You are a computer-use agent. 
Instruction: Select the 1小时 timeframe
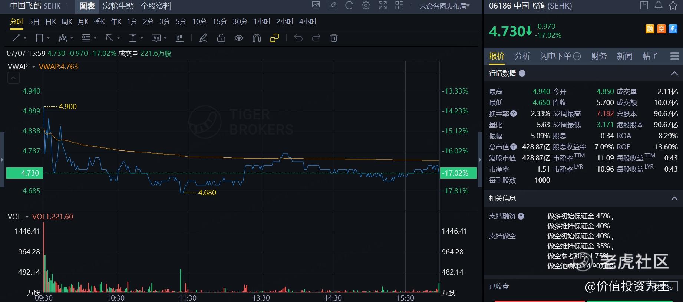point(262,22)
